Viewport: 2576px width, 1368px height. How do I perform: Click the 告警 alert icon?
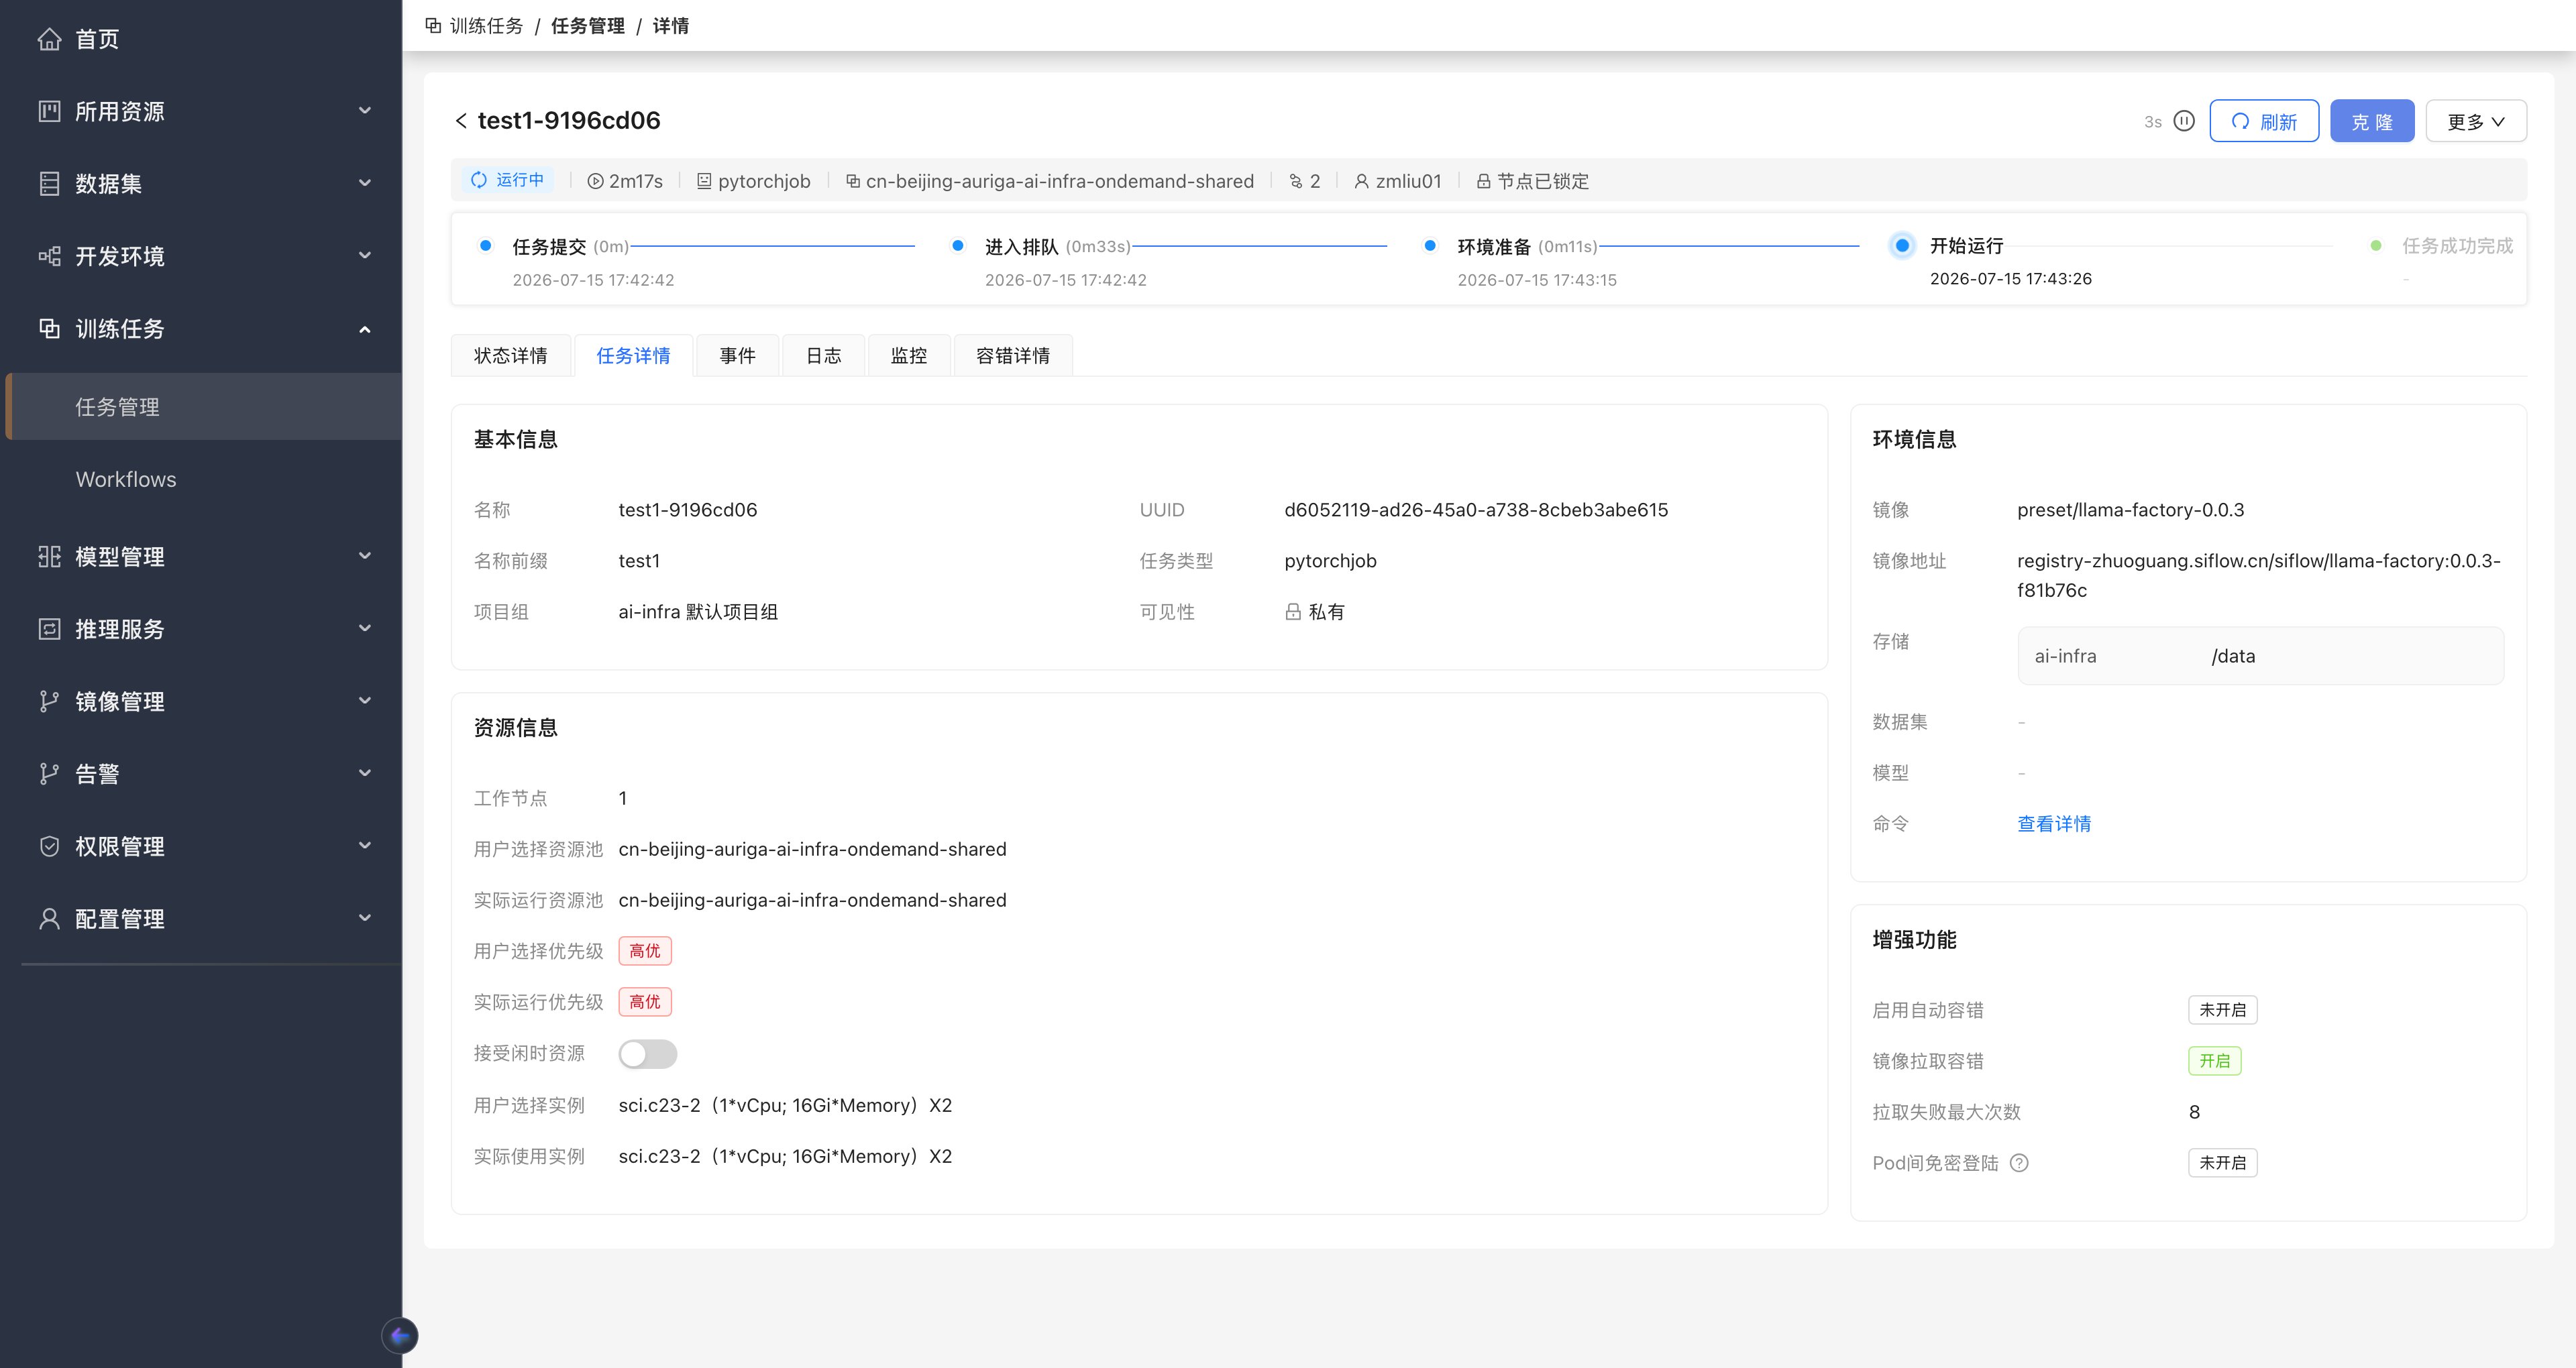(49, 773)
